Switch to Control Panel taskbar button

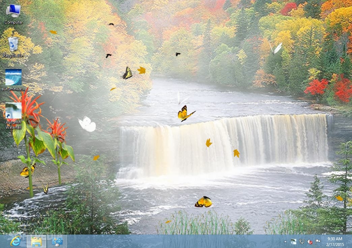point(57,241)
